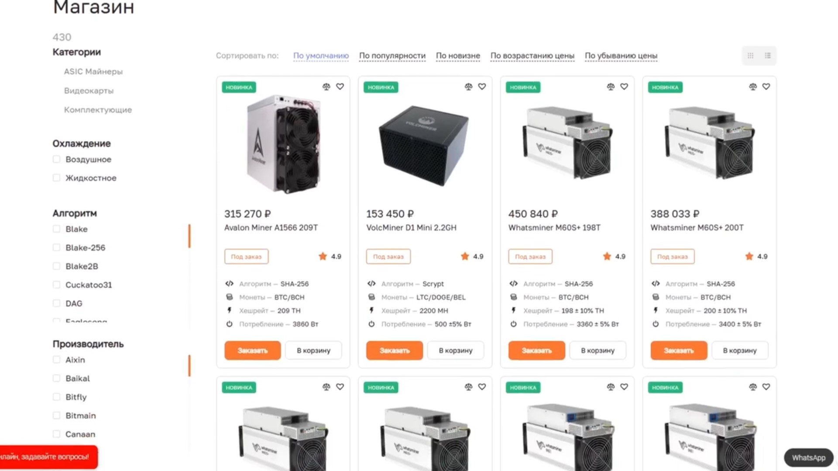Open the Видеокарты category

tap(89, 91)
